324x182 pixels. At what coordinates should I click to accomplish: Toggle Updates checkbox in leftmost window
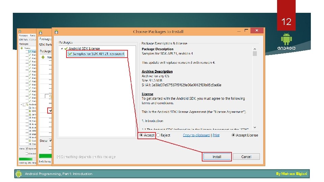pos(27,149)
